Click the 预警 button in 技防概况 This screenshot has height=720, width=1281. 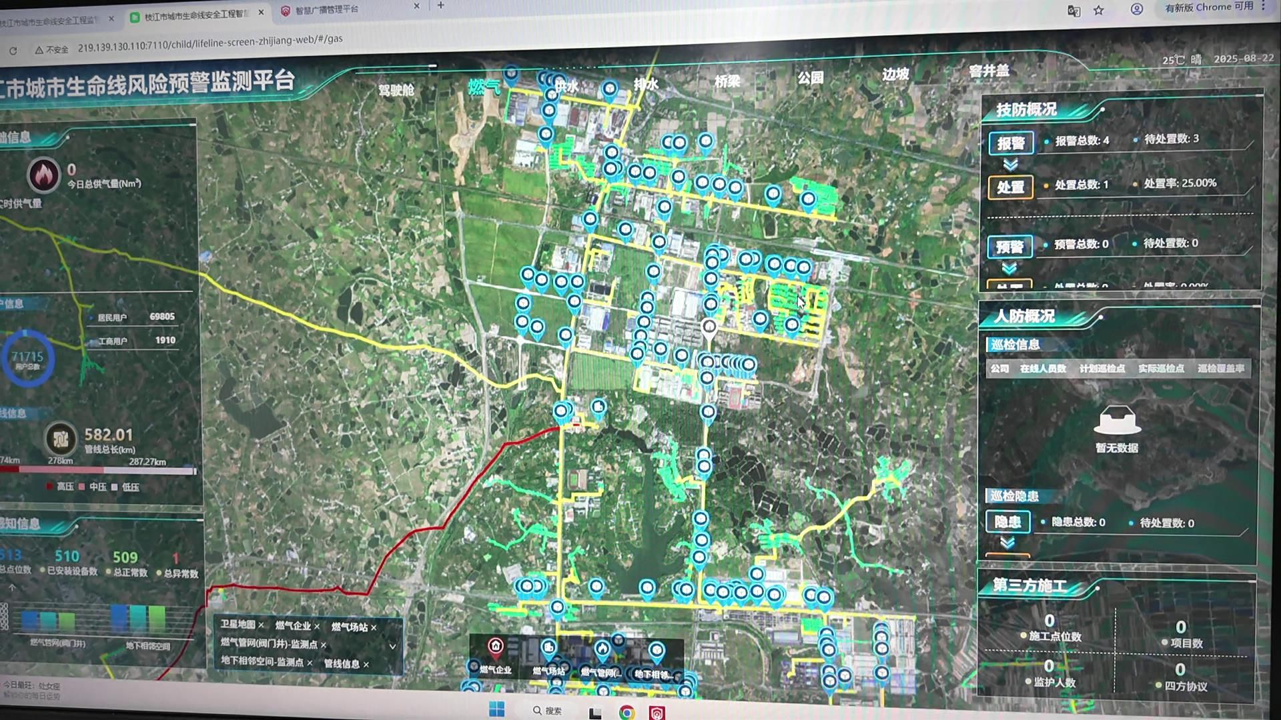tap(1009, 247)
